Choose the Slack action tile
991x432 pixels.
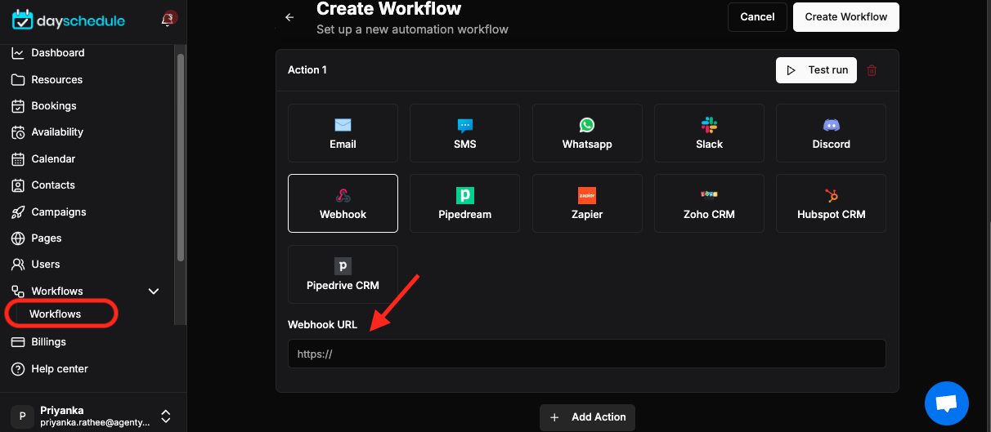[x=709, y=133]
